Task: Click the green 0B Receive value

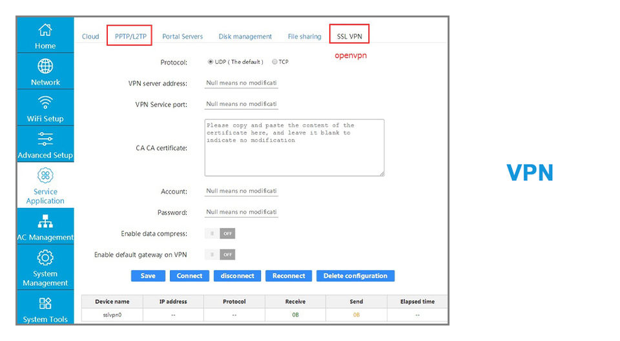Action: pos(295,315)
